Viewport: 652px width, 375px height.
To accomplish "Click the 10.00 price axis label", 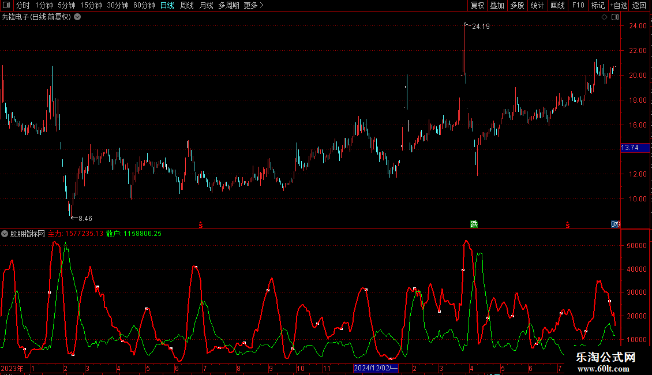I will pos(638,198).
